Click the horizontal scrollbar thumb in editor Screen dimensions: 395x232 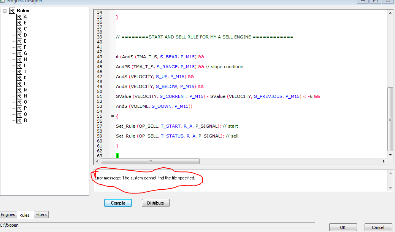click(150, 161)
